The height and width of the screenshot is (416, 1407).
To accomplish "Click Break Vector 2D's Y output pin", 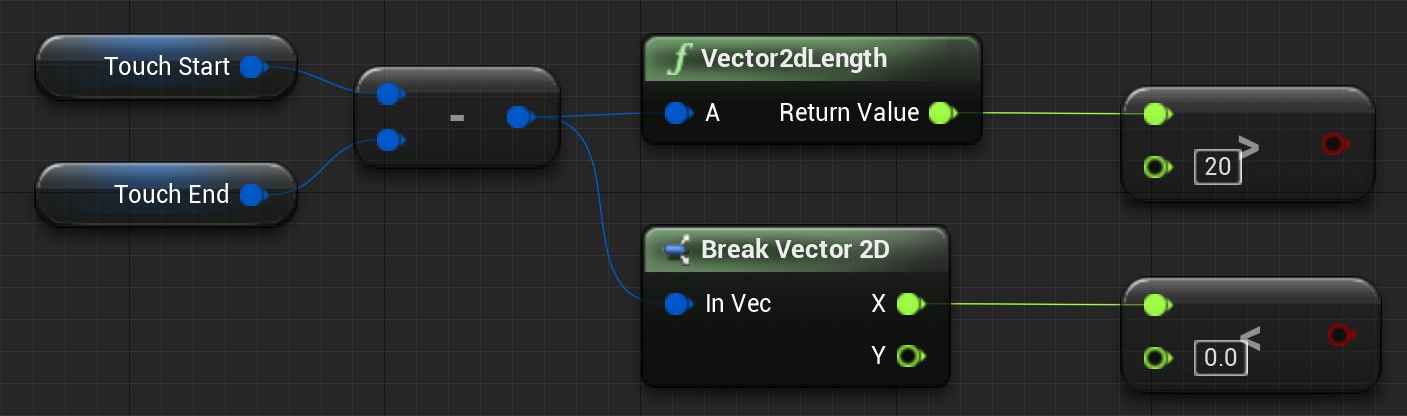I will [x=908, y=355].
